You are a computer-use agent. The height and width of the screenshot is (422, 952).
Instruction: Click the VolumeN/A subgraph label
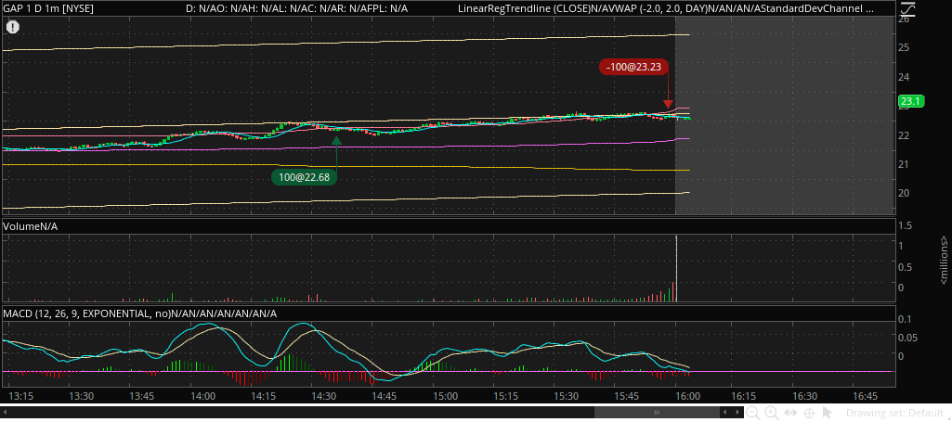pyautogui.click(x=31, y=226)
